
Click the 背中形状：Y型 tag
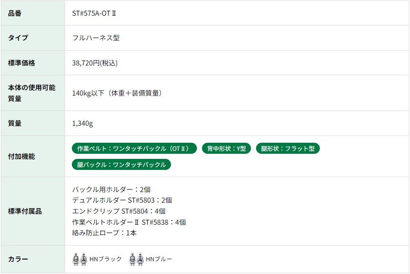pyautogui.click(x=226, y=148)
